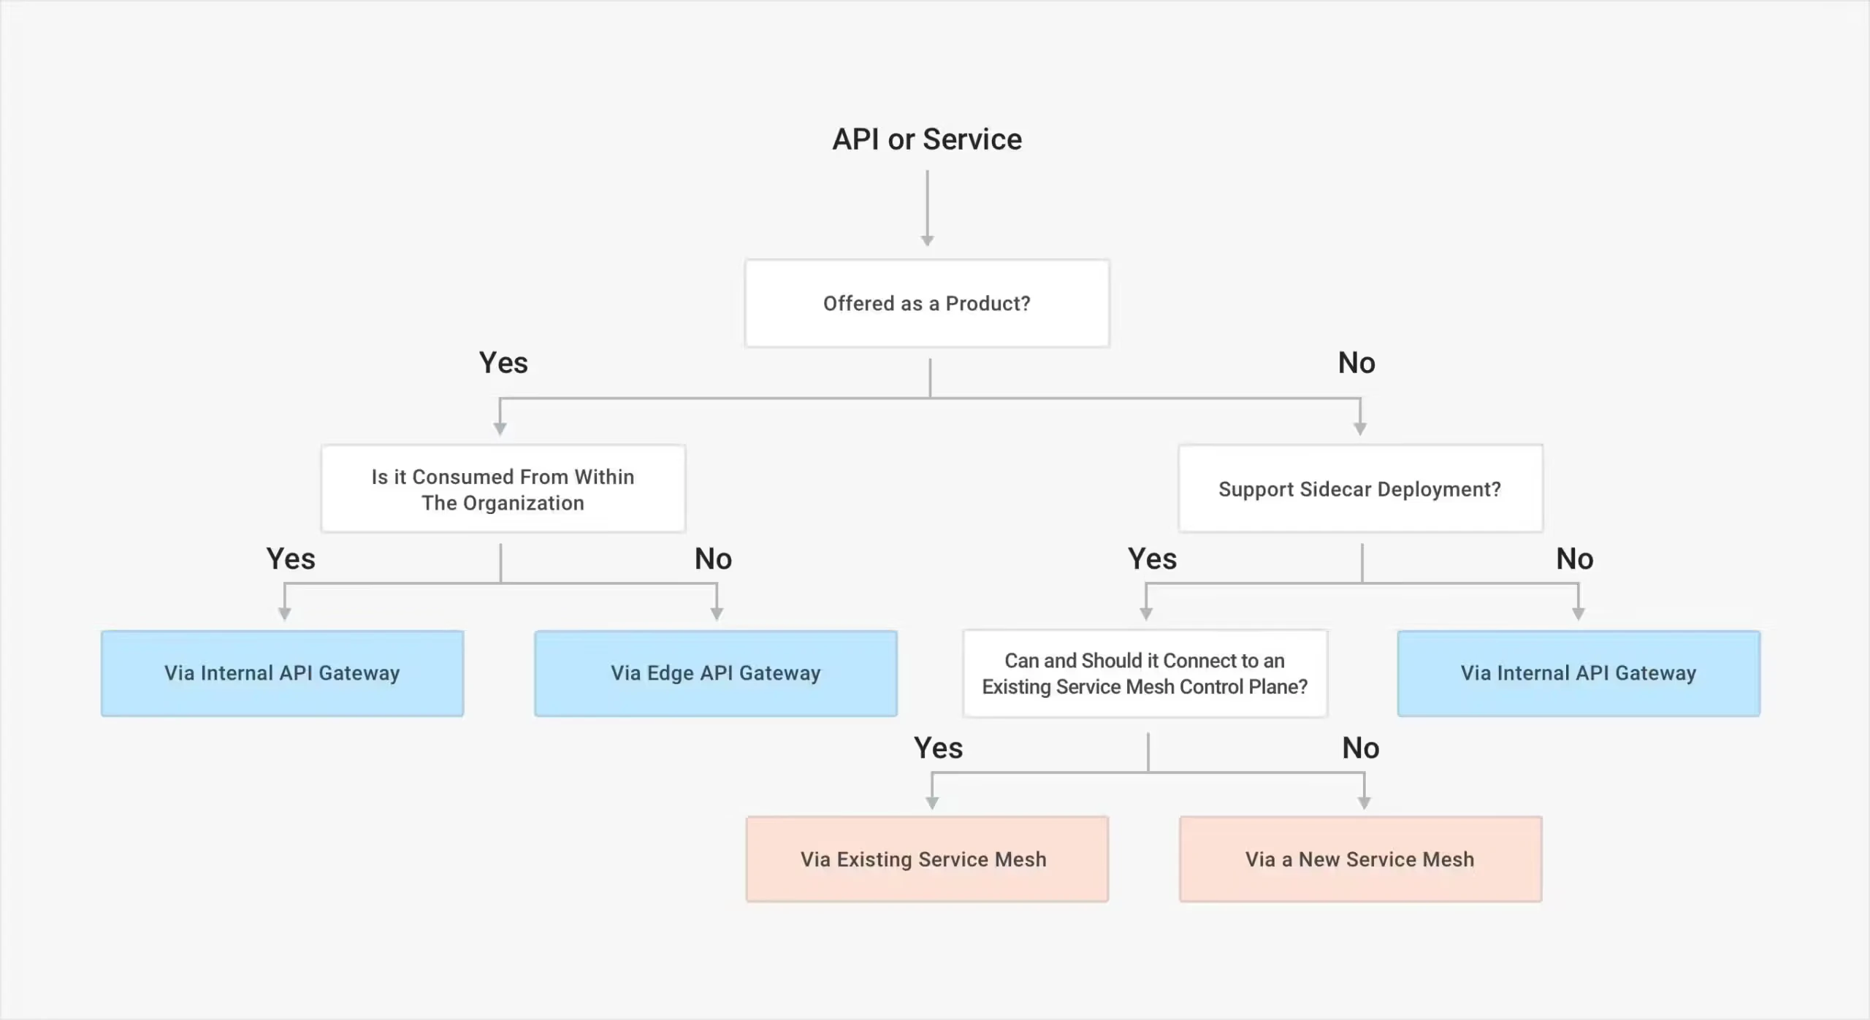Click the "Via Existing Service Mesh" box
This screenshot has width=1870, height=1020.
click(927, 859)
